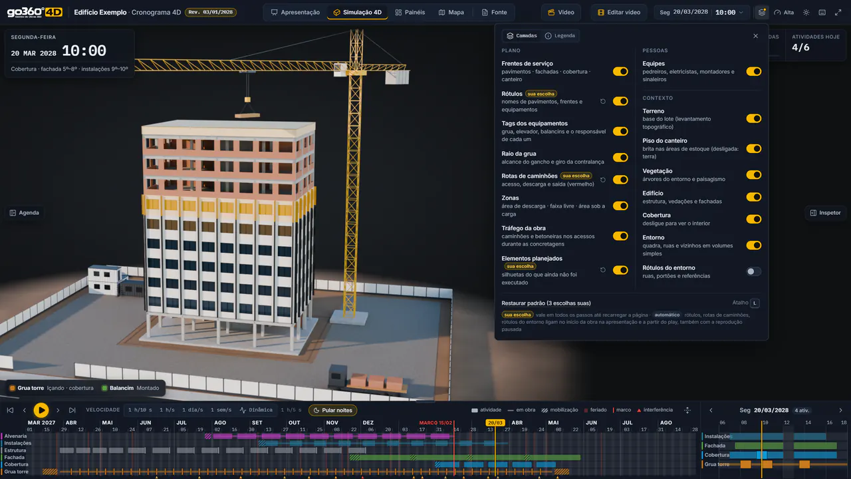Click the Vídeo button
Image resolution: width=851 pixels, height=479 pixels.
coord(560,12)
